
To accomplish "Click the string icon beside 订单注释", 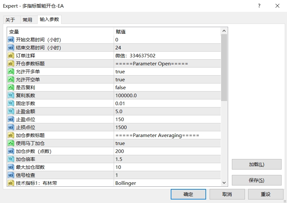I will 11,56.
